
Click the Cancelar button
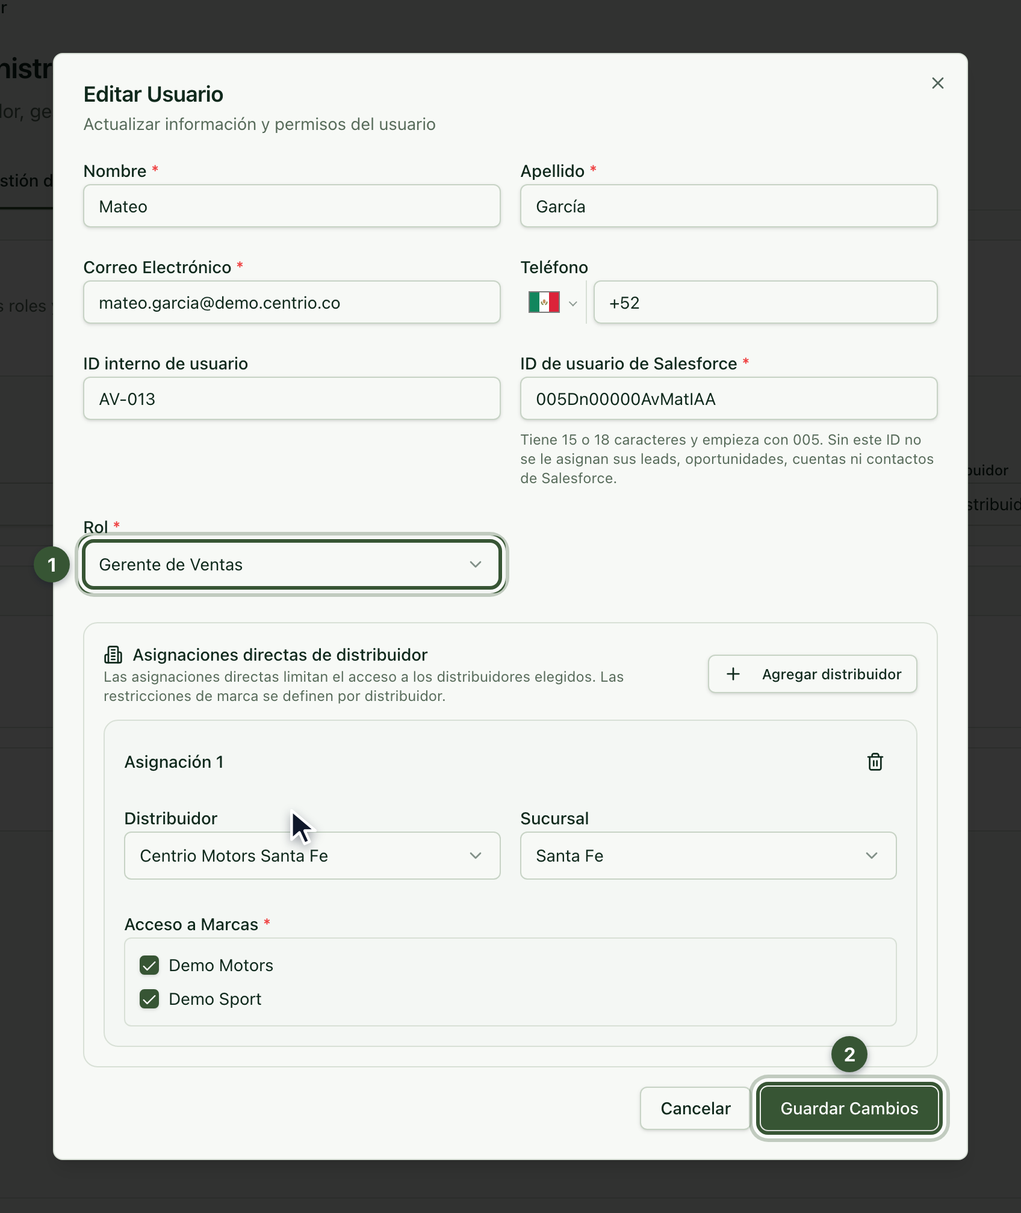[695, 1108]
